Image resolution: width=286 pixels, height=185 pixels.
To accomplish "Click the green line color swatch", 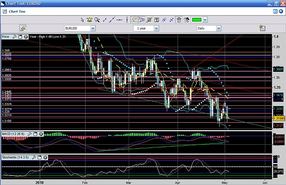I will (x=197, y=20).
